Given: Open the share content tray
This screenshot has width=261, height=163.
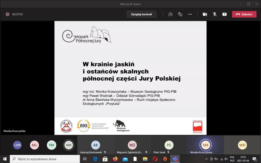Looking at the screenshot, I should pos(224,14).
